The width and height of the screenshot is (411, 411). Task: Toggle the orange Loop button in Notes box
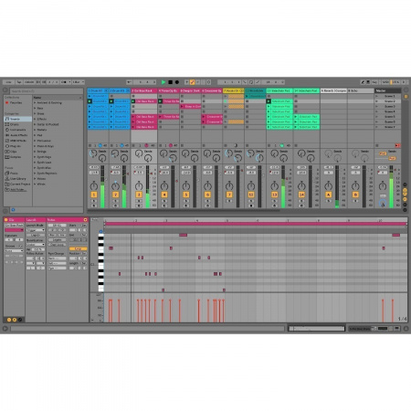tap(78, 248)
